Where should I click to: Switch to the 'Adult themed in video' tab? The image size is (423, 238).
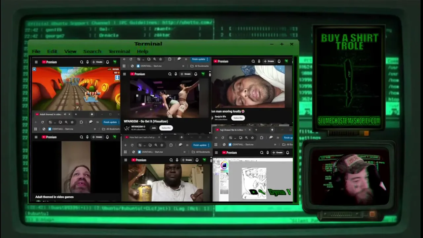point(50,114)
